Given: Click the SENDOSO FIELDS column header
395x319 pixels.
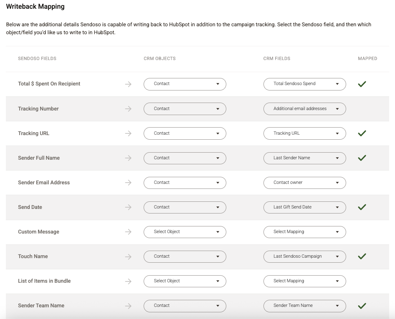Looking at the screenshot, I should pyautogui.click(x=37, y=58).
